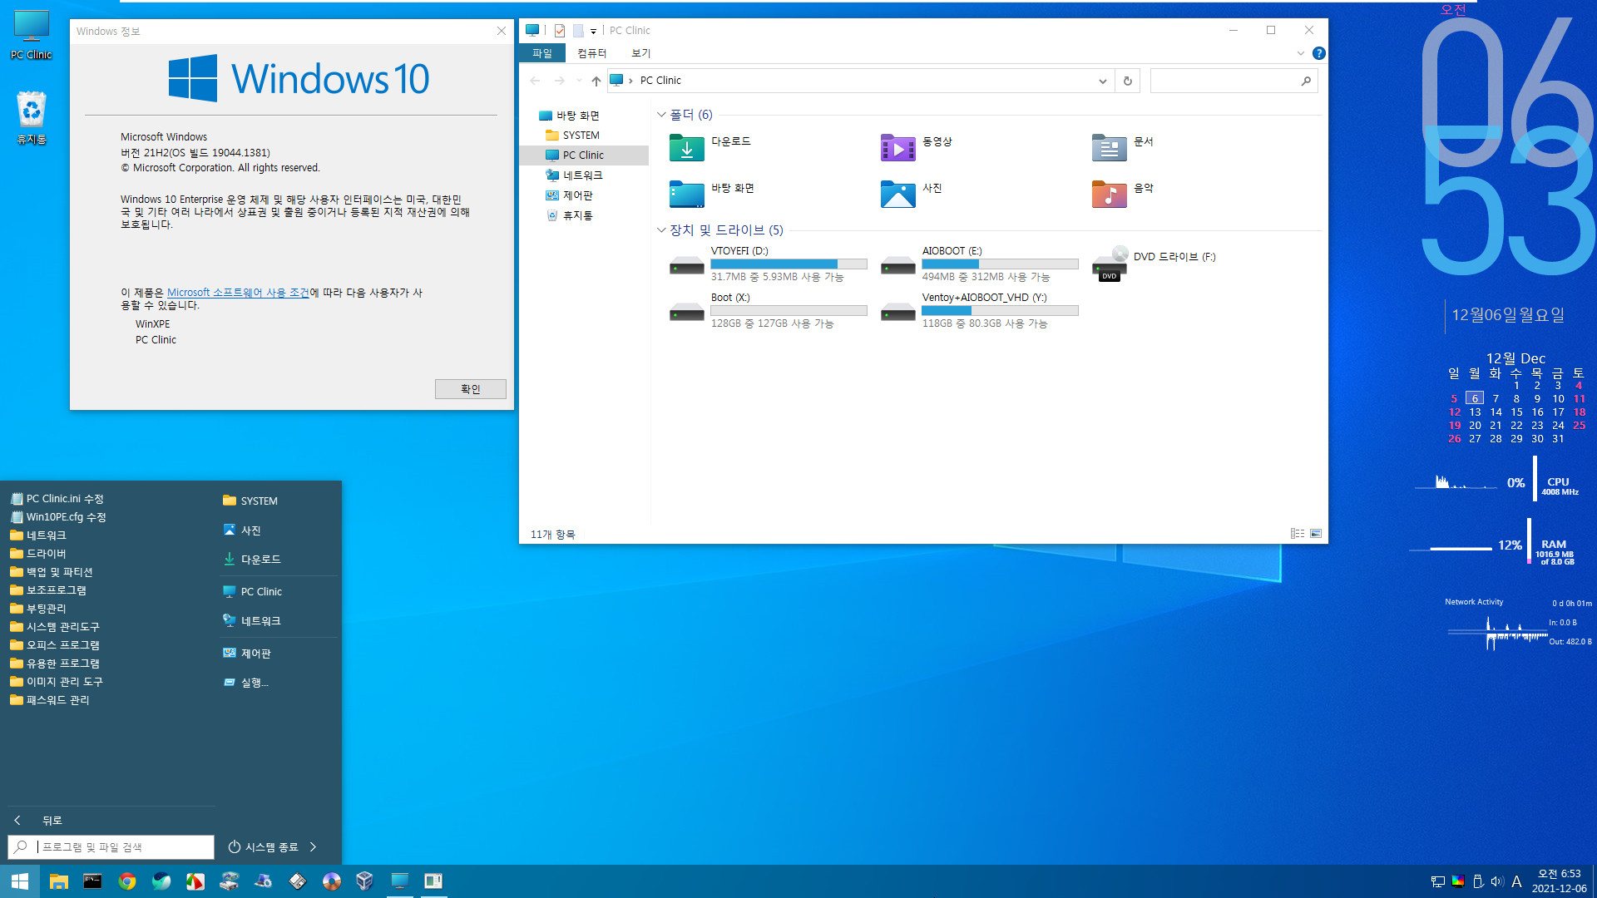Open the 패스워드 관리 start menu folder
The width and height of the screenshot is (1597, 898).
tap(50, 700)
